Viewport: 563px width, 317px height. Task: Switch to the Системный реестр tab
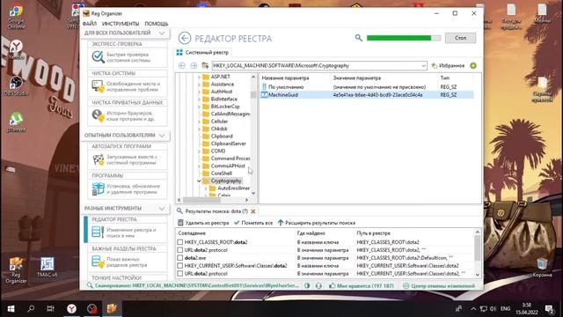(202, 53)
